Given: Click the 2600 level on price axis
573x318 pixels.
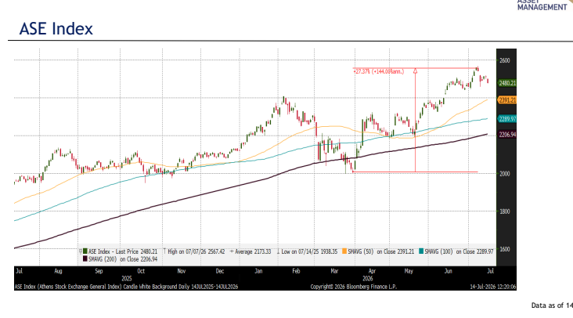Looking at the screenshot, I should point(505,60).
